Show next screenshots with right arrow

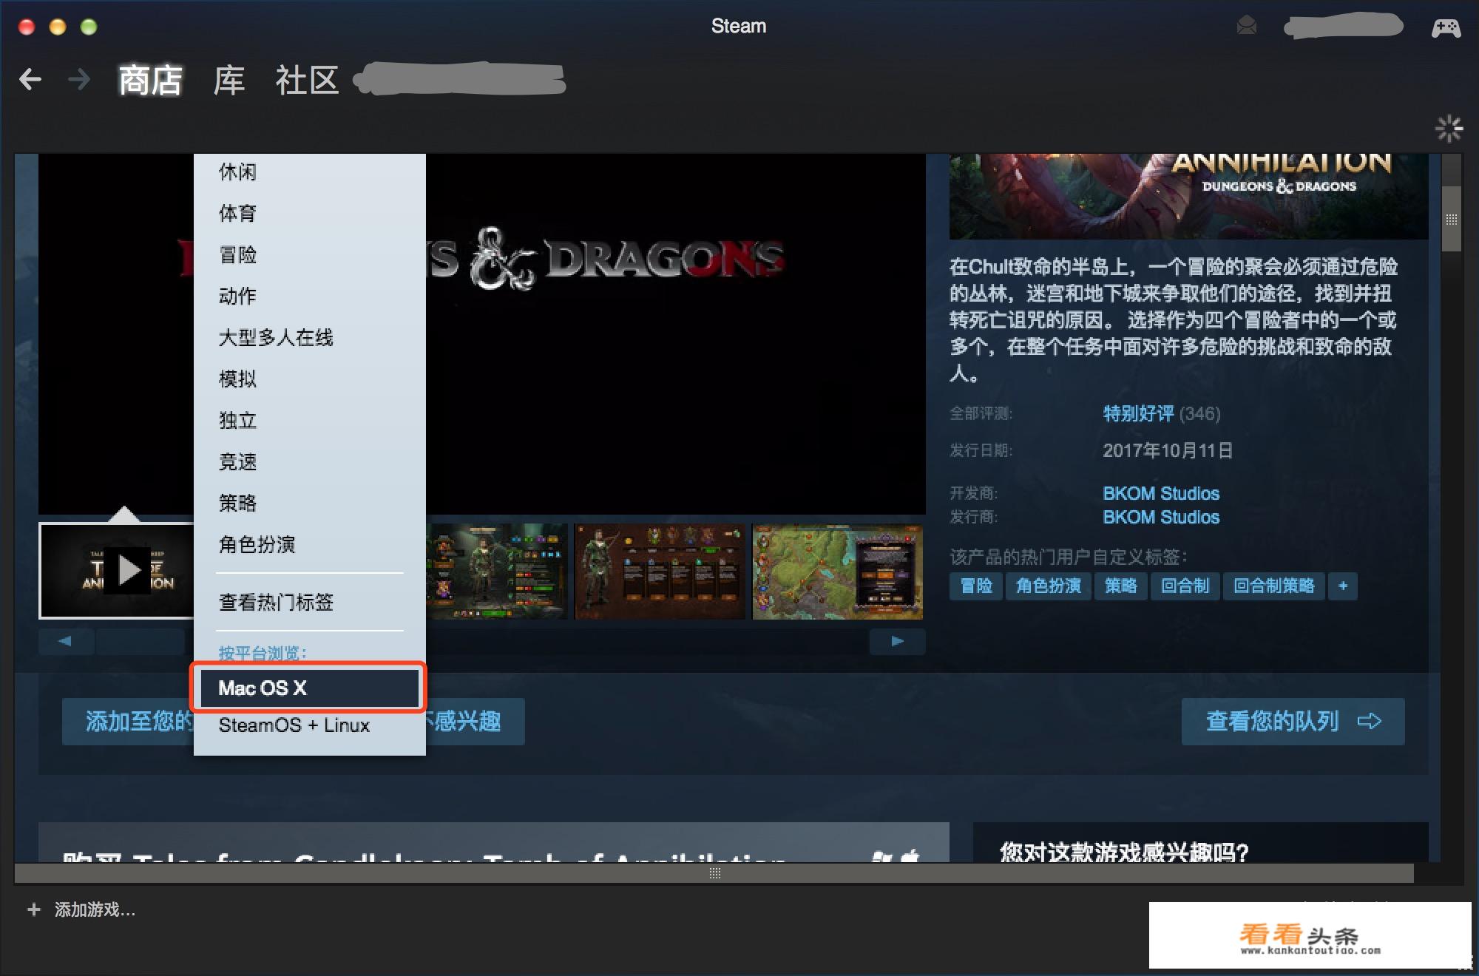(x=897, y=641)
